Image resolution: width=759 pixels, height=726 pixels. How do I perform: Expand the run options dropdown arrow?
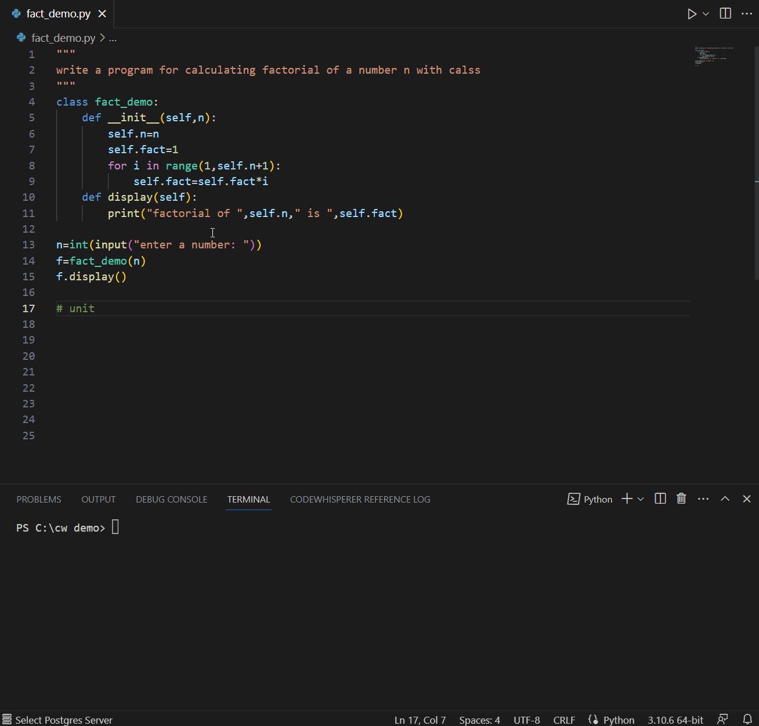click(705, 13)
